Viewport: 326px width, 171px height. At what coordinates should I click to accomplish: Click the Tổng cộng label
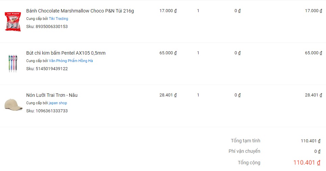tap(249, 163)
